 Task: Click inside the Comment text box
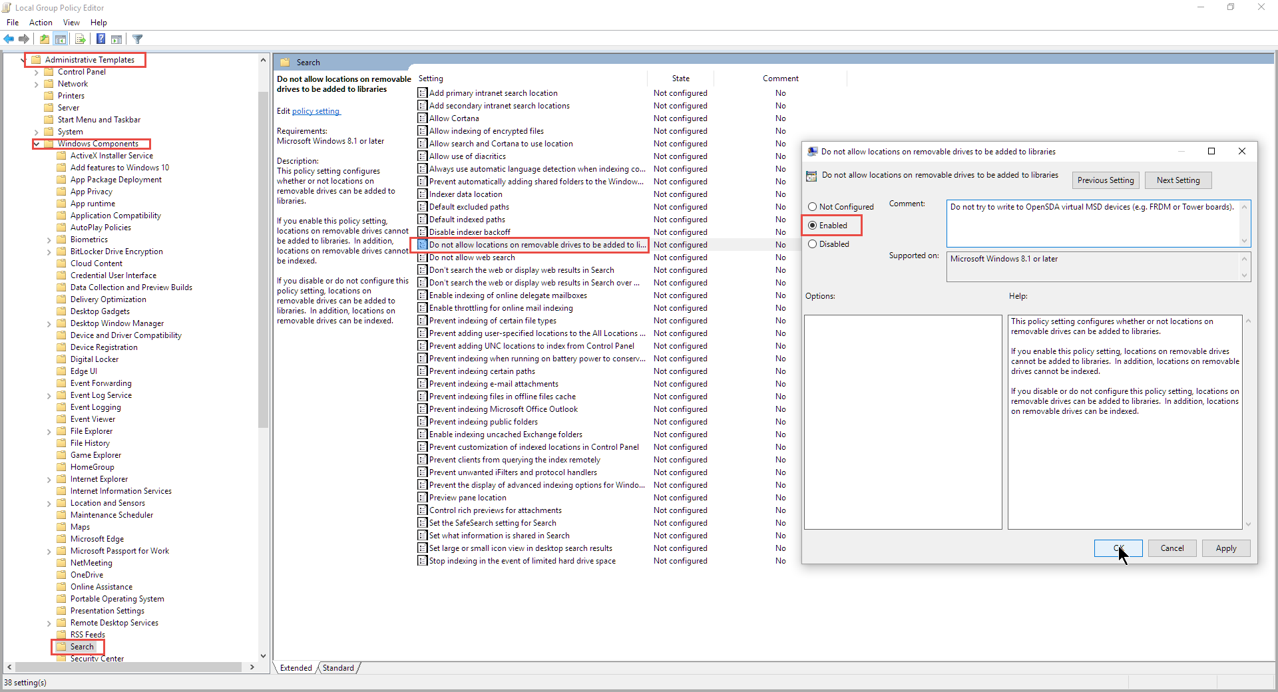pos(1092,226)
